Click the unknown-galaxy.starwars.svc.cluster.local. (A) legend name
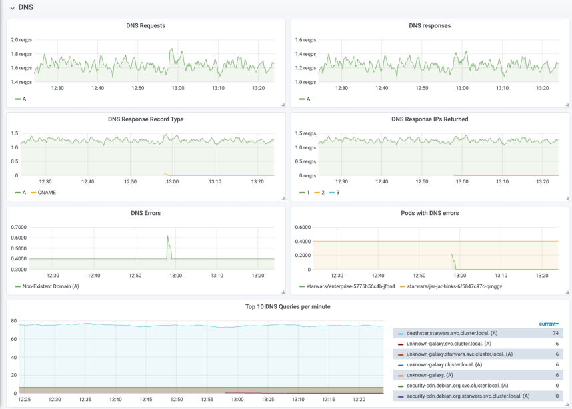The width and height of the screenshot is (572, 409). point(459,354)
